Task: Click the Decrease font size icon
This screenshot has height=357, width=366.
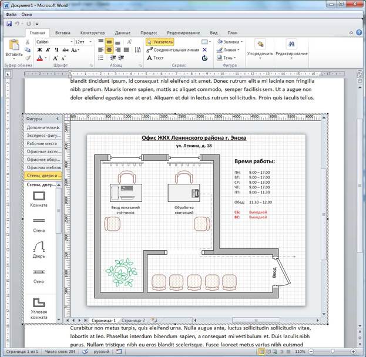Action: [x=63, y=58]
